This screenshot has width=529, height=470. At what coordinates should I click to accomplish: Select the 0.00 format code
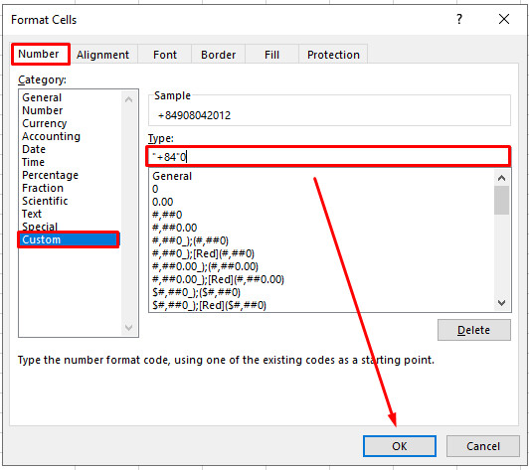(x=163, y=202)
